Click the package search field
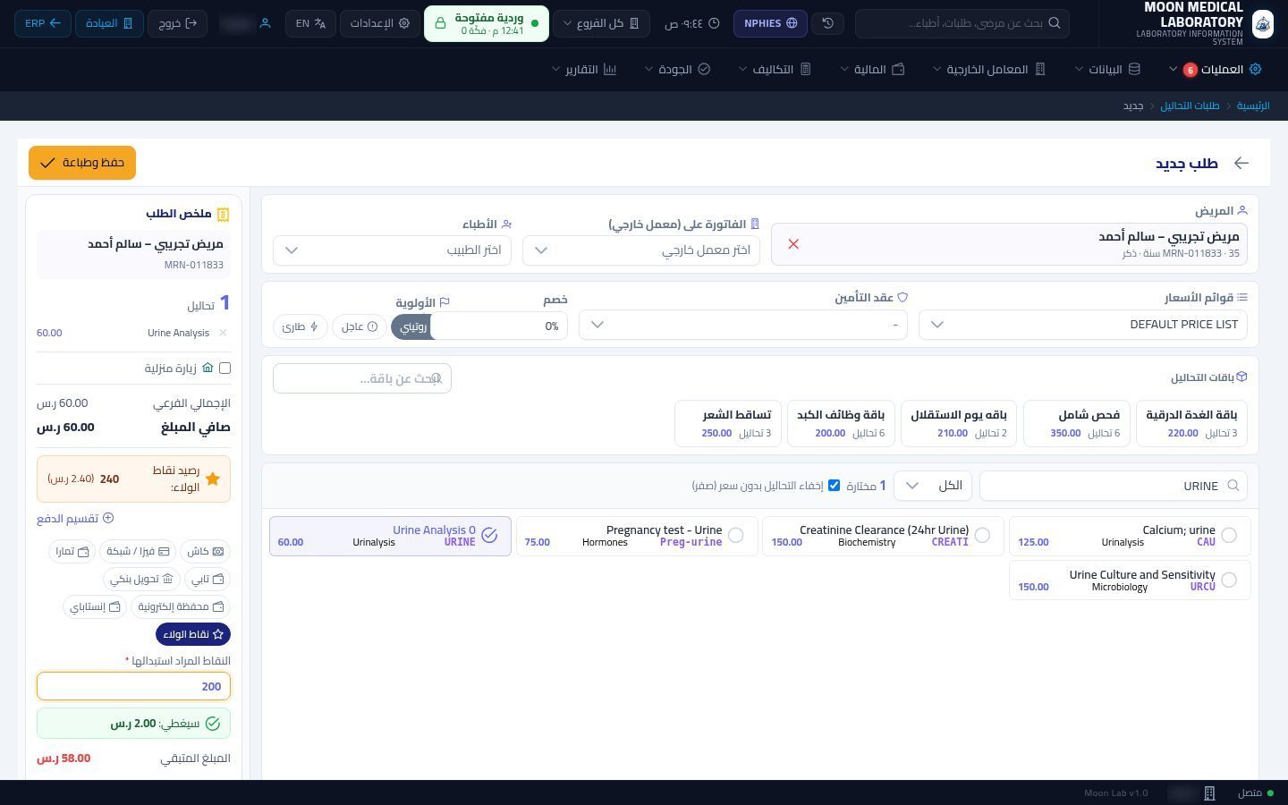This screenshot has width=1288, height=805. click(x=362, y=378)
